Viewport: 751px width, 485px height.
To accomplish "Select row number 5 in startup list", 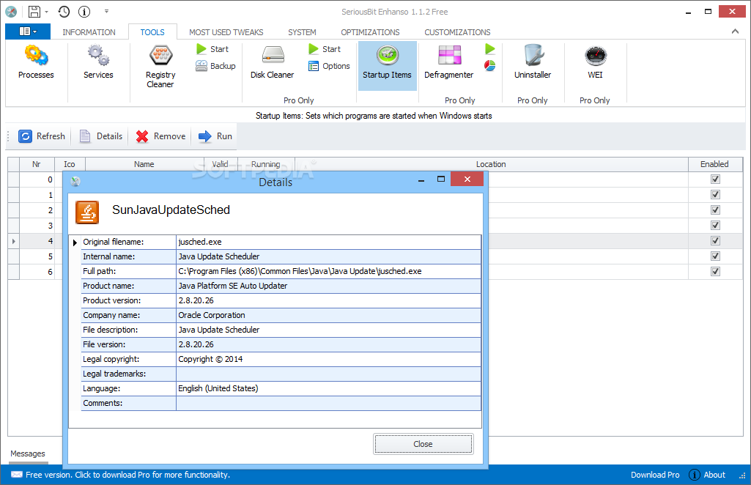I will point(37,256).
